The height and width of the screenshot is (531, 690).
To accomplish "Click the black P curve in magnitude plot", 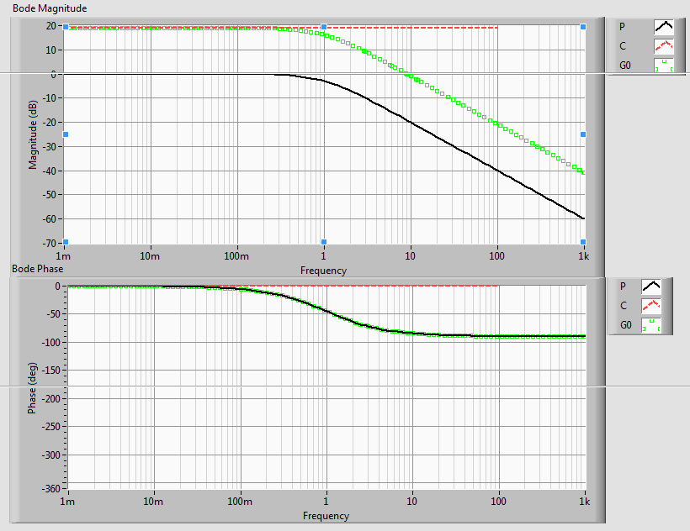I will tap(411, 123).
